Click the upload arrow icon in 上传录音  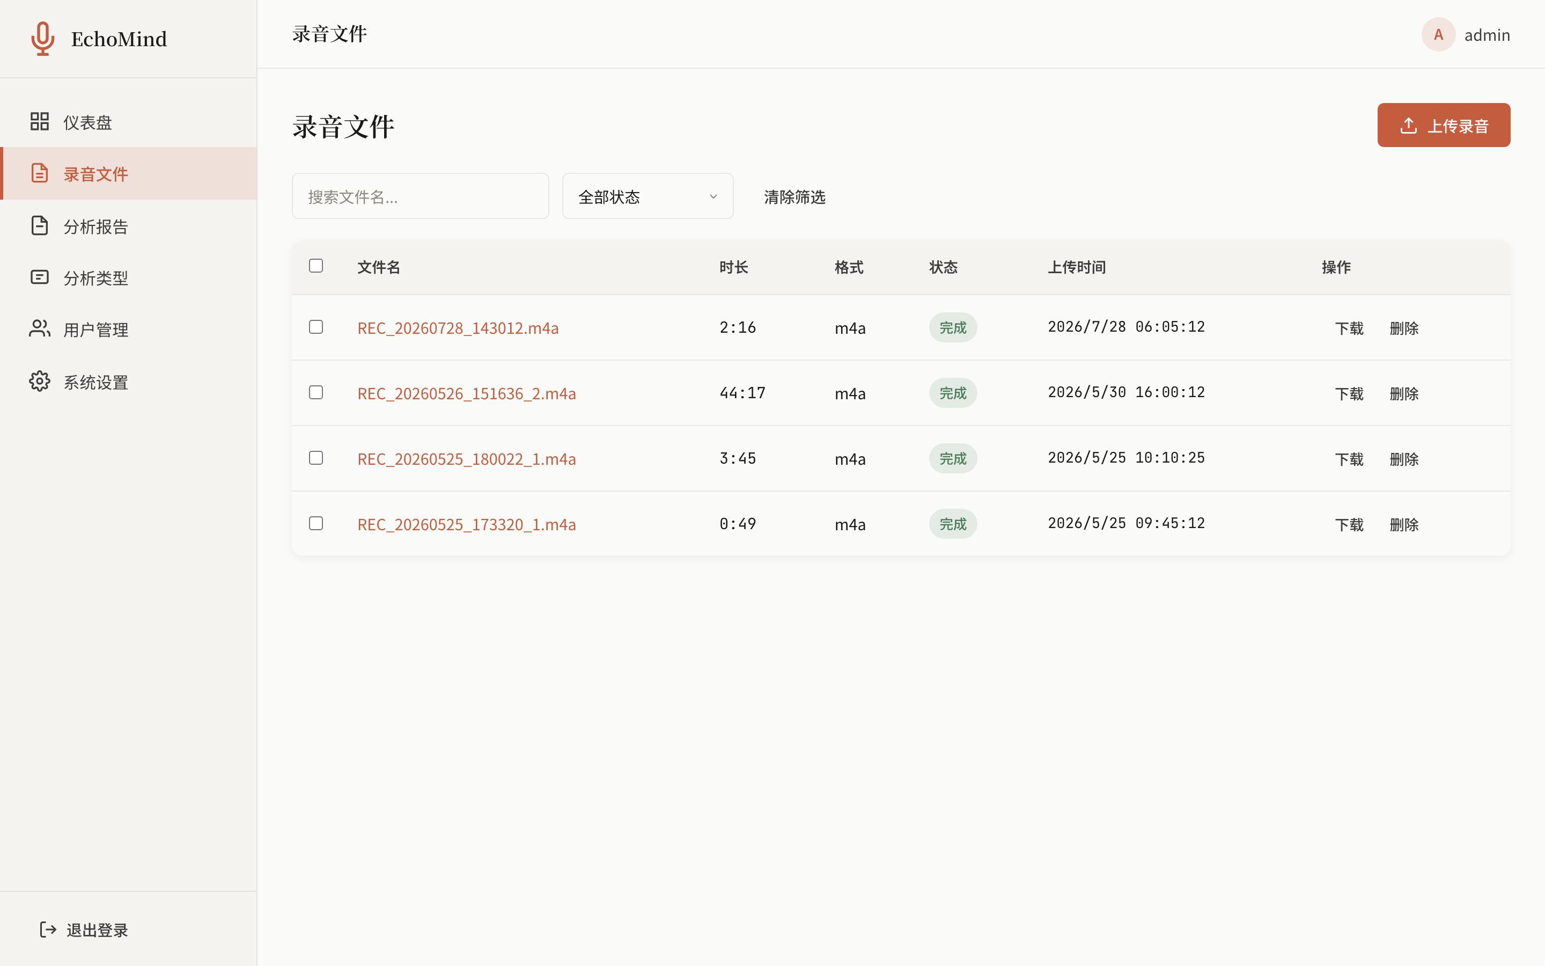point(1408,125)
